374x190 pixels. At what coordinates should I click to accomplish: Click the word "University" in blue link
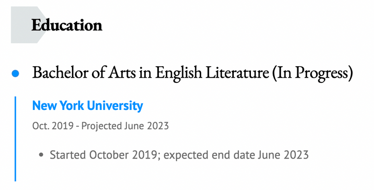click(115, 106)
